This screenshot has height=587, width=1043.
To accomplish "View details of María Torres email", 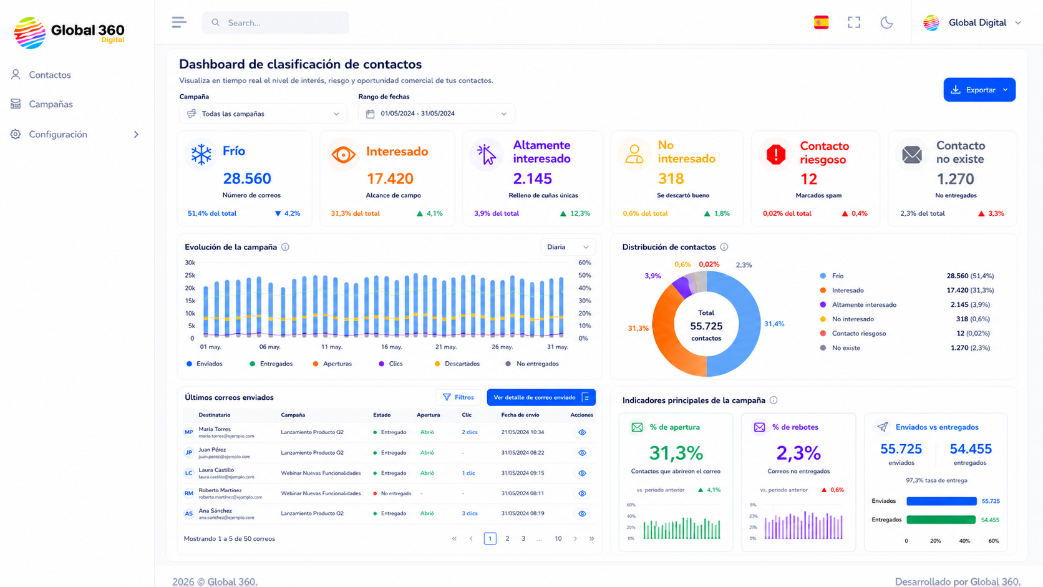I will click(x=582, y=432).
